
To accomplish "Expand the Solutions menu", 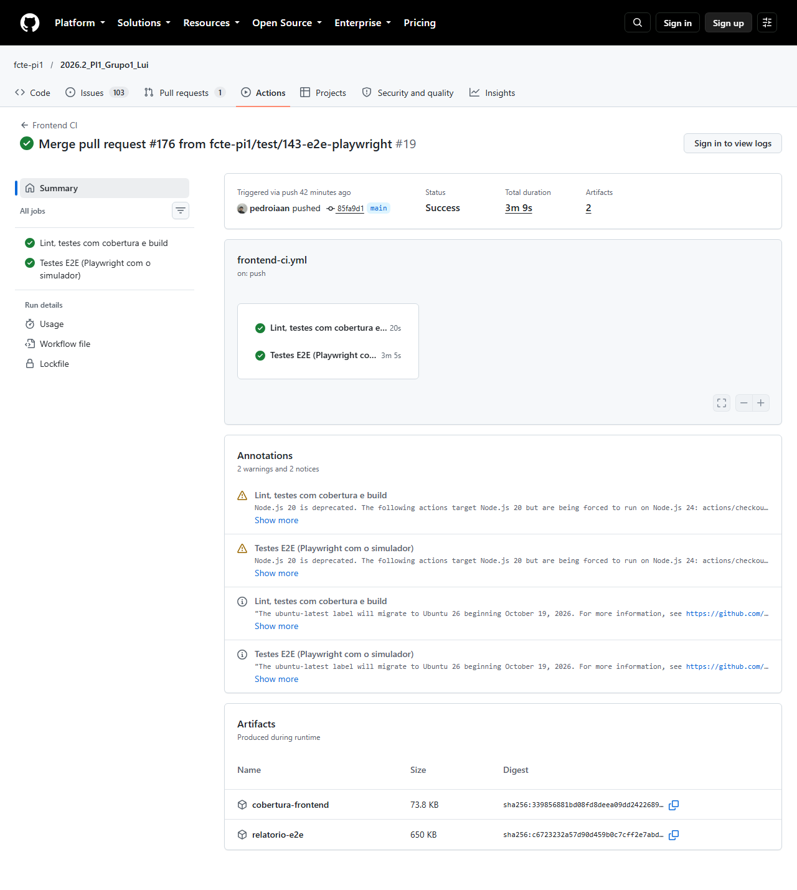I will coord(144,23).
